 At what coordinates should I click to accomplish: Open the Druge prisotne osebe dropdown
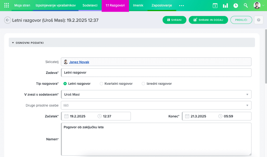coord(247,105)
